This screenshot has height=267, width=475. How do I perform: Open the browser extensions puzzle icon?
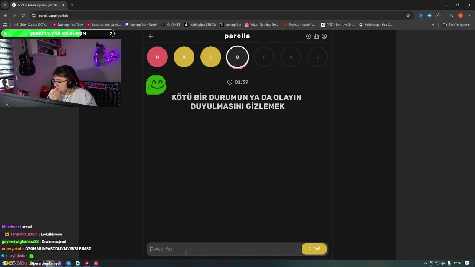click(x=439, y=16)
